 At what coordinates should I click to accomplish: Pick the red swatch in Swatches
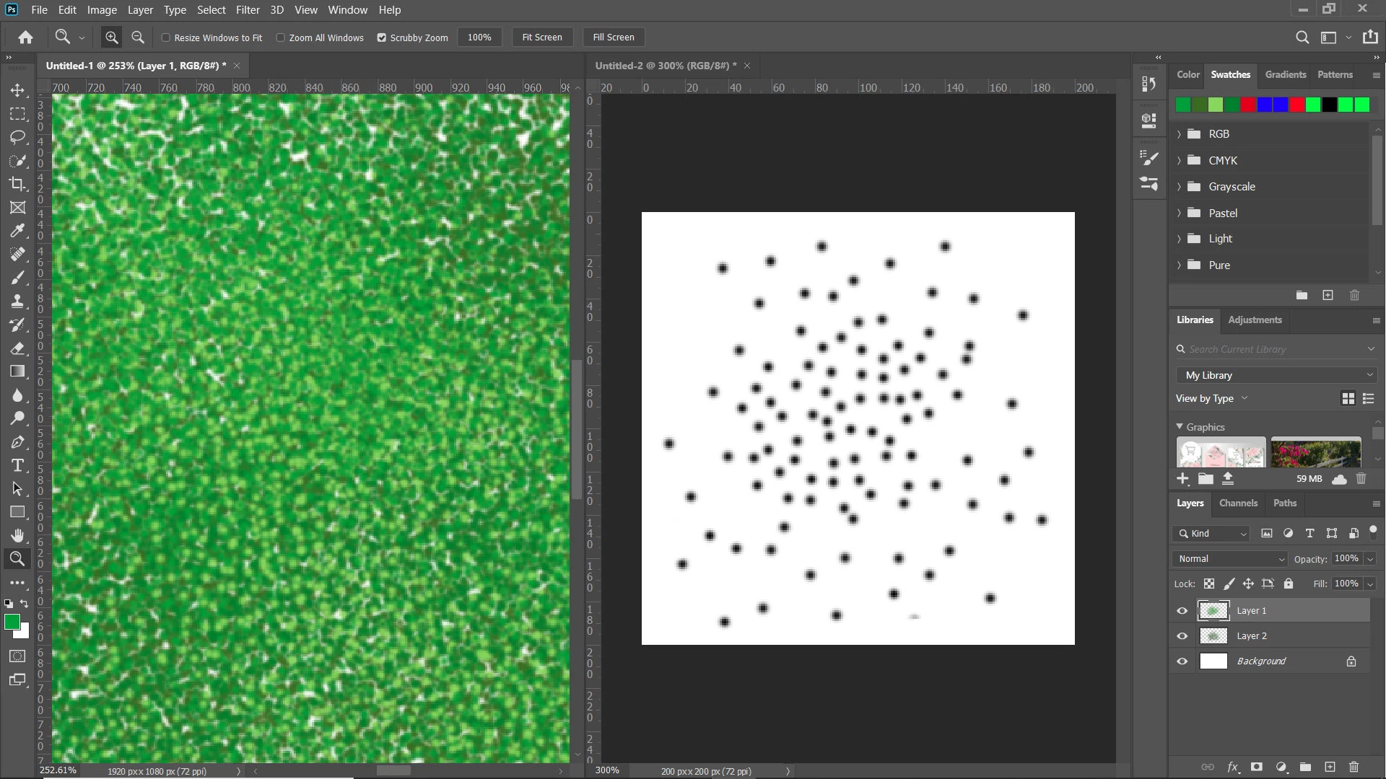tap(1248, 105)
